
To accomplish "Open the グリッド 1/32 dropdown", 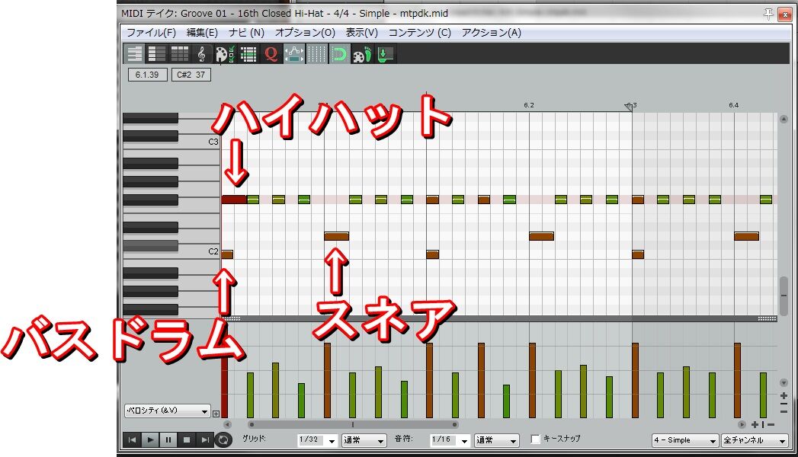I will [317, 439].
